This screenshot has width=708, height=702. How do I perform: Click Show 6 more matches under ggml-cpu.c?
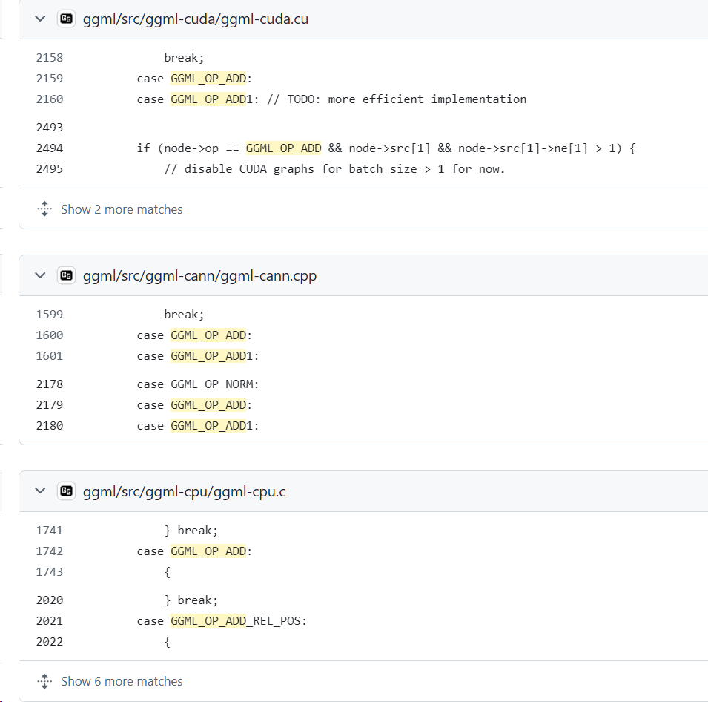click(122, 681)
